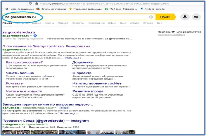Open the Документы sitelink
206x136 pixels.
[83, 62]
